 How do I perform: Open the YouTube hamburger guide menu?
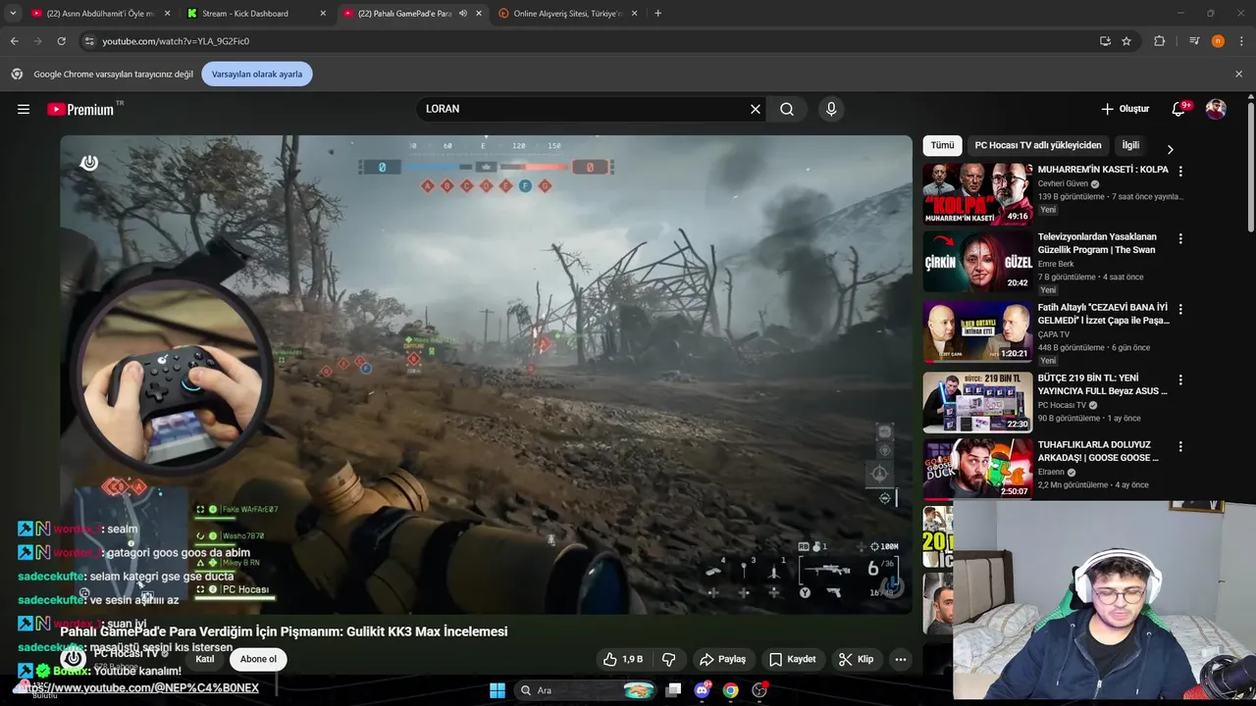pyautogui.click(x=24, y=109)
